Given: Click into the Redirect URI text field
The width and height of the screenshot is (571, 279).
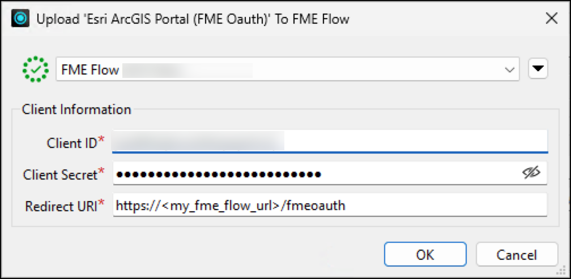Looking at the screenshot, I should tap(330, 205).
